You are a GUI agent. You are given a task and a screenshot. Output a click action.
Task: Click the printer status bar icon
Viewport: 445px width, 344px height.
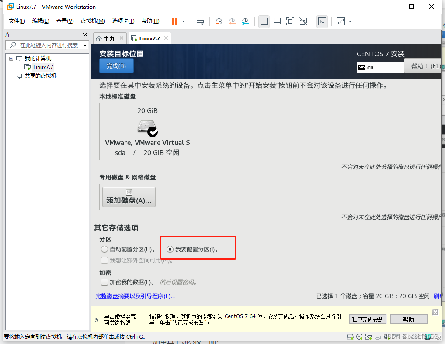pos(377,337)
